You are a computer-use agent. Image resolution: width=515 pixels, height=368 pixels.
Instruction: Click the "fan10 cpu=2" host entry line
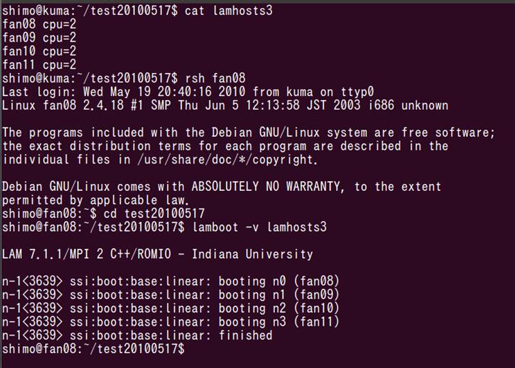point(39,51)
